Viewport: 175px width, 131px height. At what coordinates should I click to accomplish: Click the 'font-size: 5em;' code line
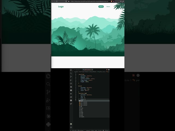(x=85, y=89)
